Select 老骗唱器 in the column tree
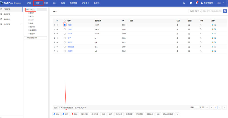228x118 pixels. tap(33, 30)
